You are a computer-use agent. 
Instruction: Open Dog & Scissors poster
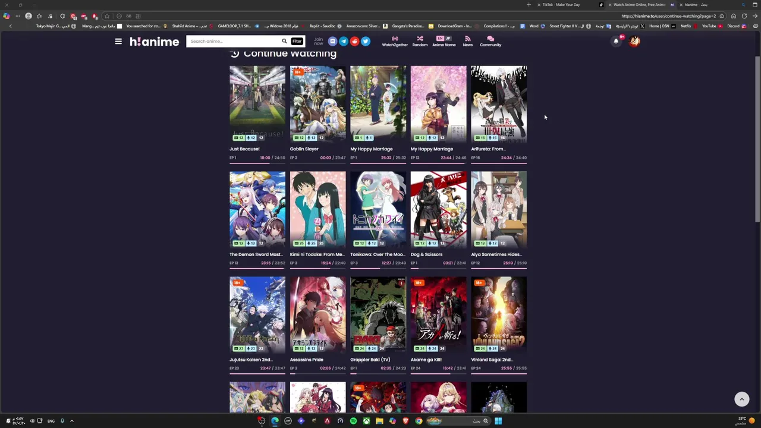[x=438, y=209]
